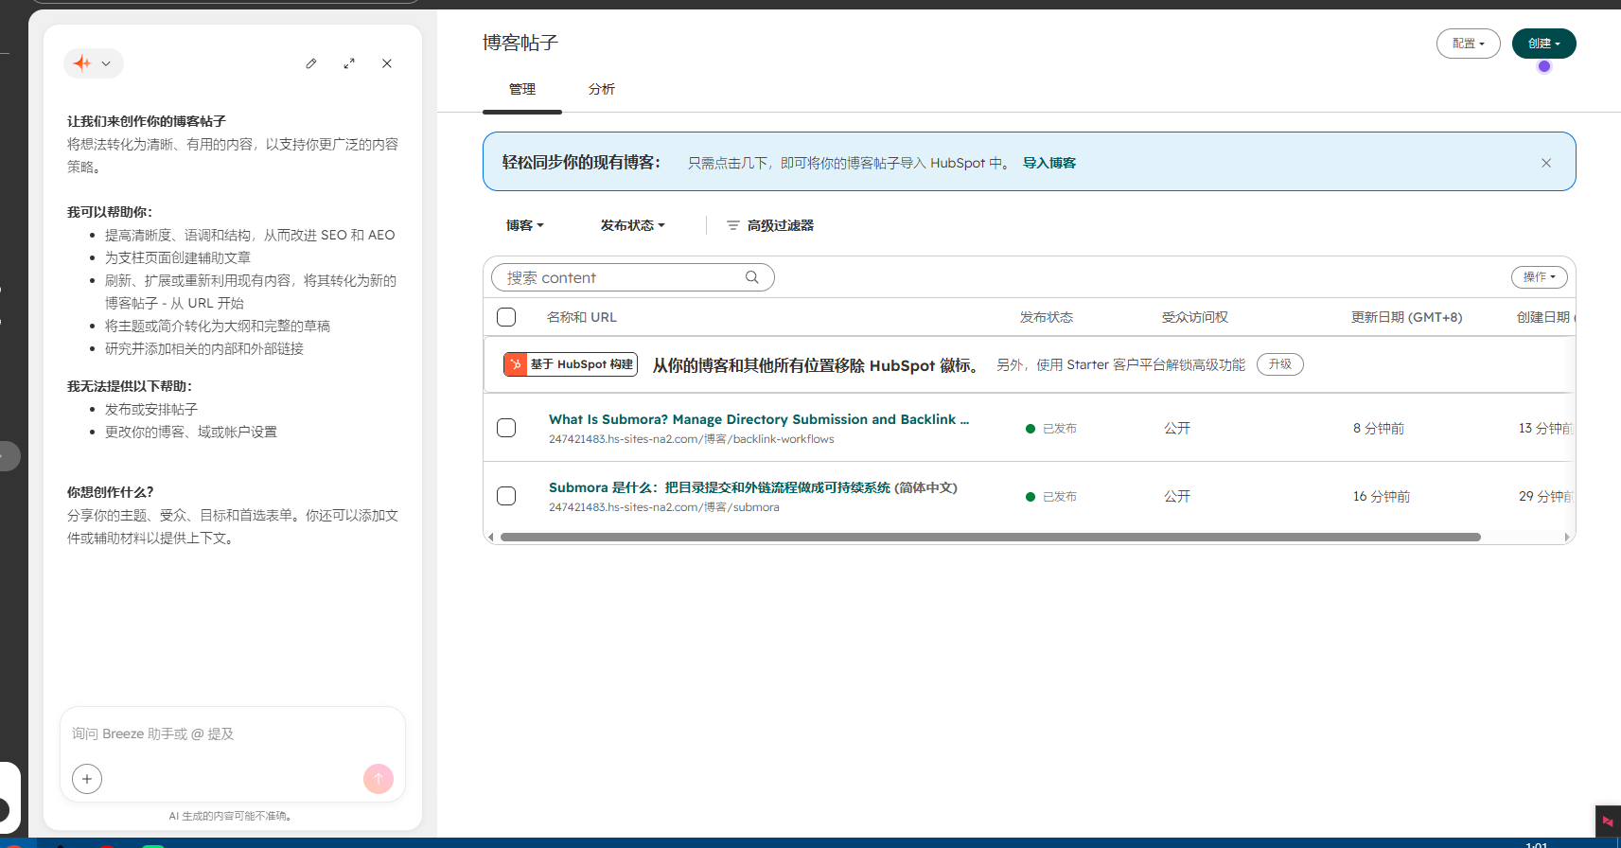
Task: Dismiss the 轻松同步你的现有博客 banner
Action: pos(1546,163)
